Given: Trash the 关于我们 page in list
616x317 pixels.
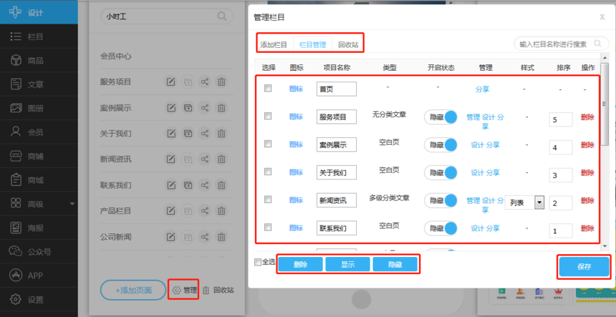Looking at the screenshot, I should [x=221, y=133].
